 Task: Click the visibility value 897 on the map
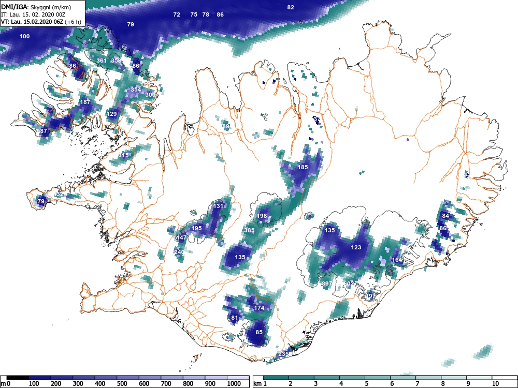[327, 283]
